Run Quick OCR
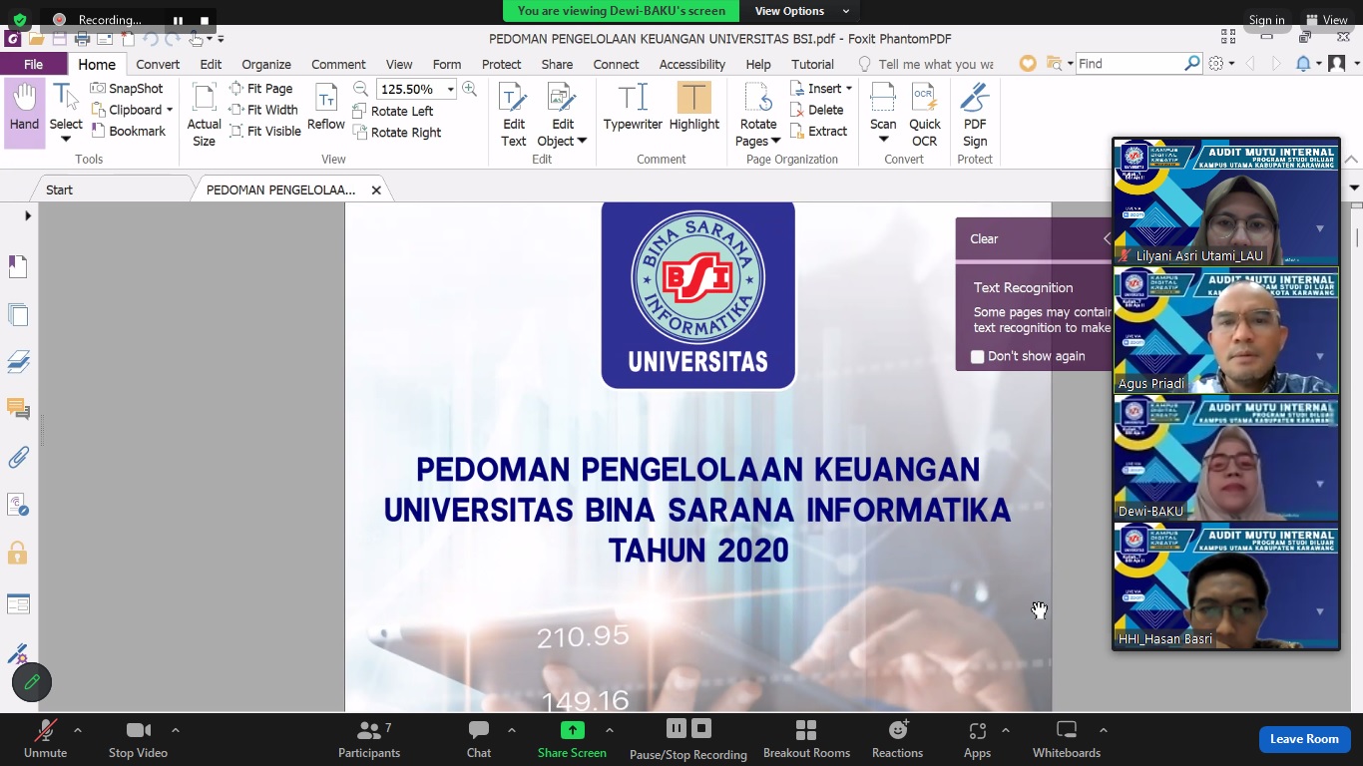 [x=925, y=115]
